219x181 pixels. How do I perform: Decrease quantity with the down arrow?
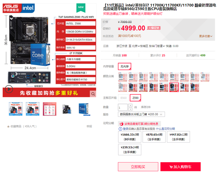click(x=130, y=109)
